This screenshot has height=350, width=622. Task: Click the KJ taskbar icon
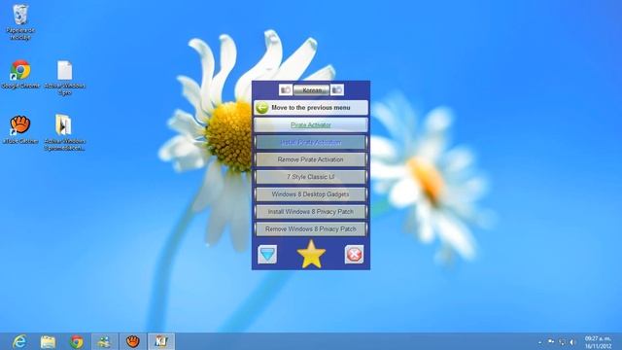point(161,341)
